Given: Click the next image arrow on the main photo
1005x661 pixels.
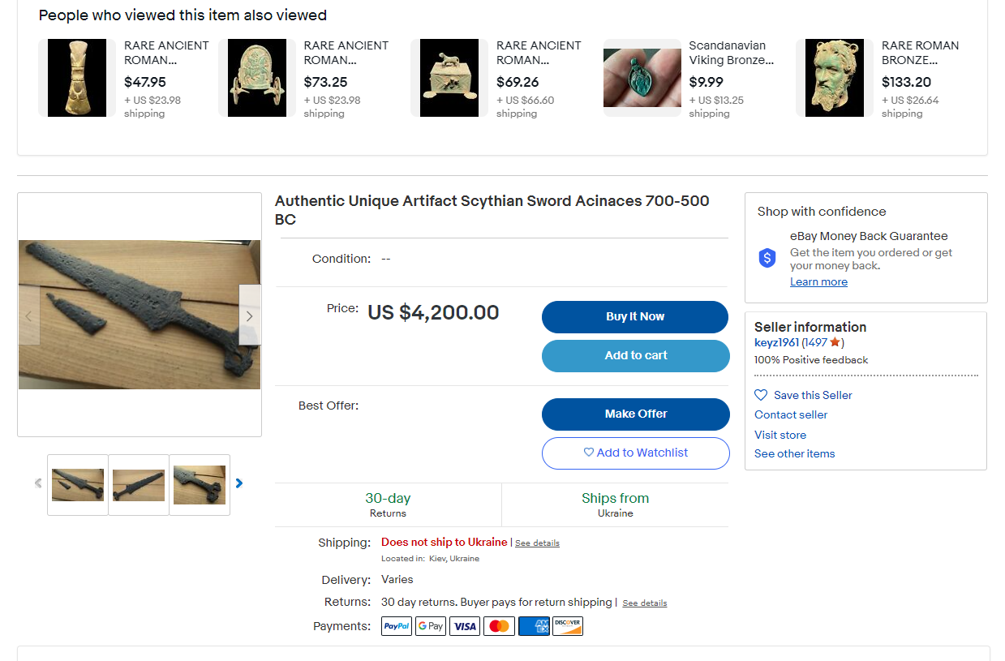Looking at the screenshot, I should [x=249, y=315].
